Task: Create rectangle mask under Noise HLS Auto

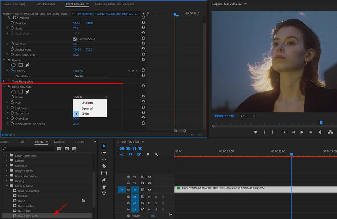Action: pos(21,92)
